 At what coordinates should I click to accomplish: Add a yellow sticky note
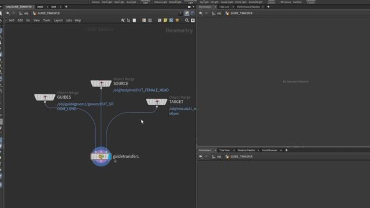[165, 21]
